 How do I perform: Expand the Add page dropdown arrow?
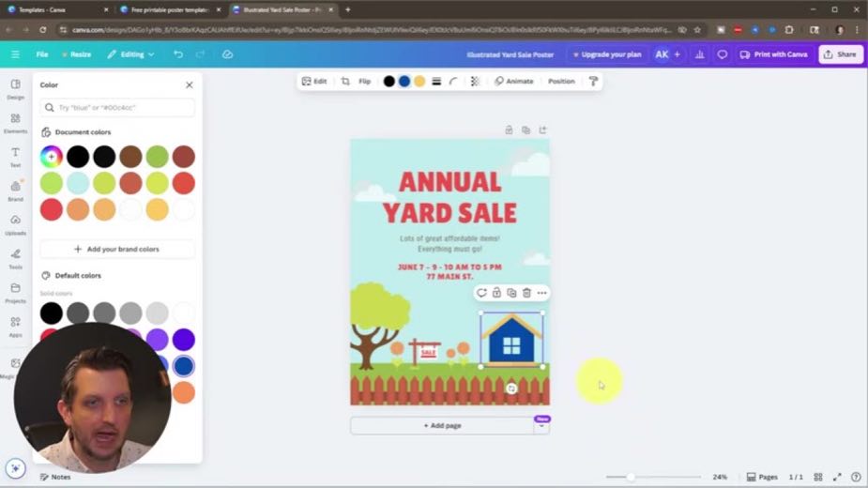coord(541,426)
